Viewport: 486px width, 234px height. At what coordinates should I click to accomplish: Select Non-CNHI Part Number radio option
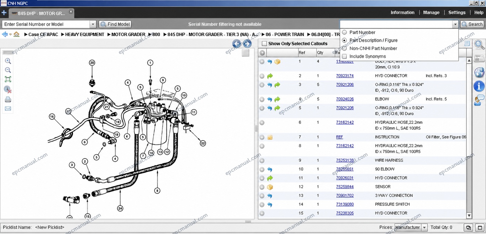coord(344,48)
